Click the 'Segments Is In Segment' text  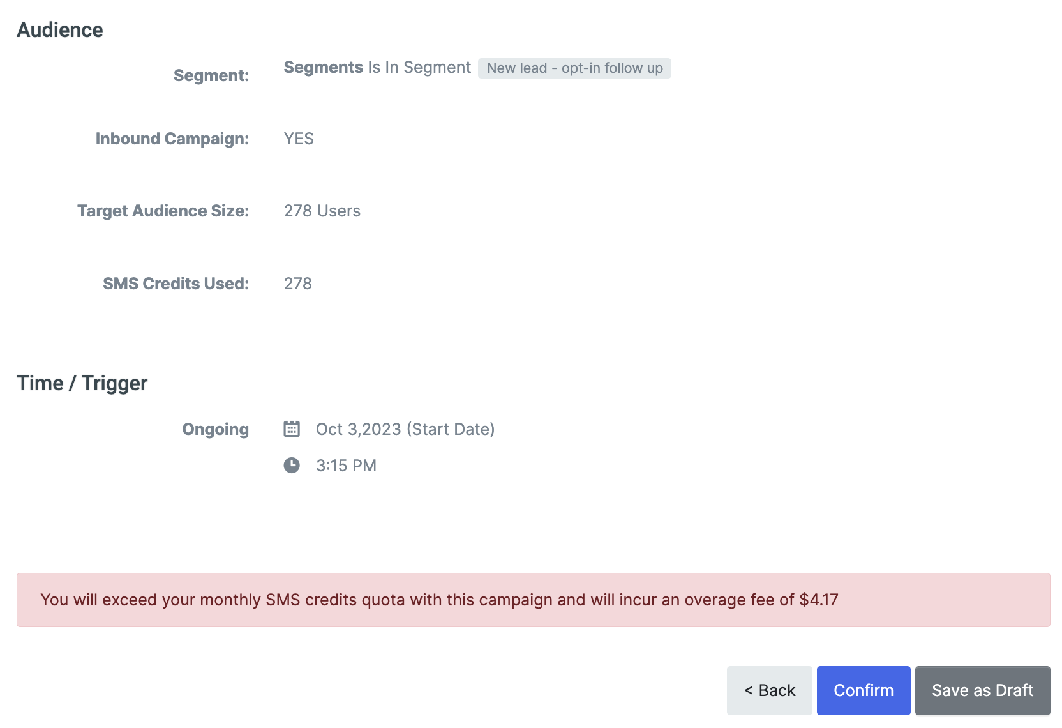(x=377, y=68)
